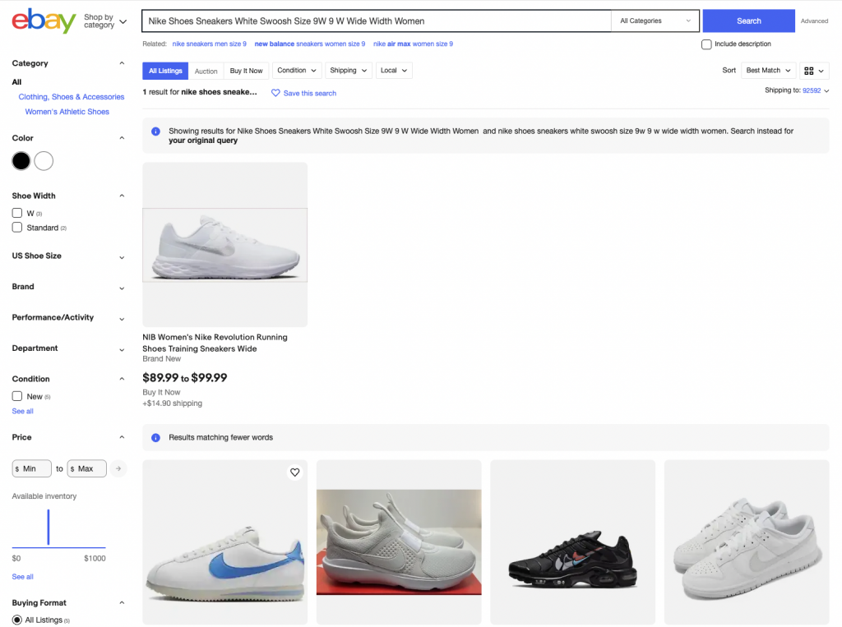
Task: Open the All Categories dropdown
Action: pos(655,21)
